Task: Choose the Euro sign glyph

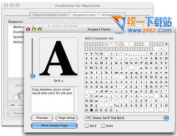Action: (156, 101)
